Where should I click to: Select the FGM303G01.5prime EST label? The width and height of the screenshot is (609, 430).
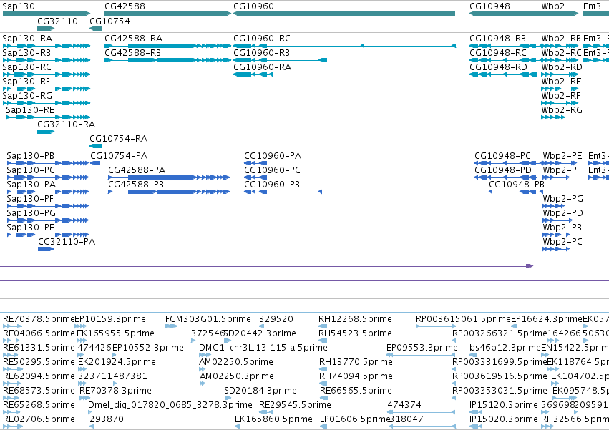[208, 319]
